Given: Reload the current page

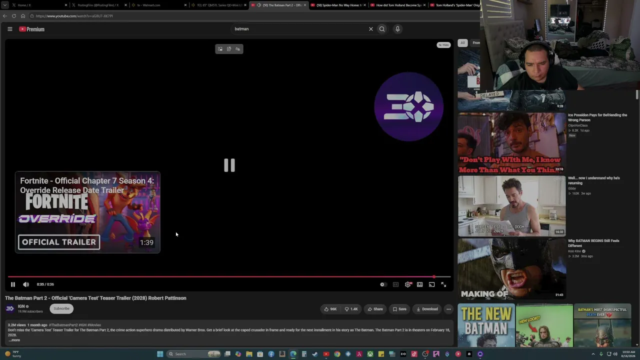Looking at the screenshot, I should click(x=14, y=16).
